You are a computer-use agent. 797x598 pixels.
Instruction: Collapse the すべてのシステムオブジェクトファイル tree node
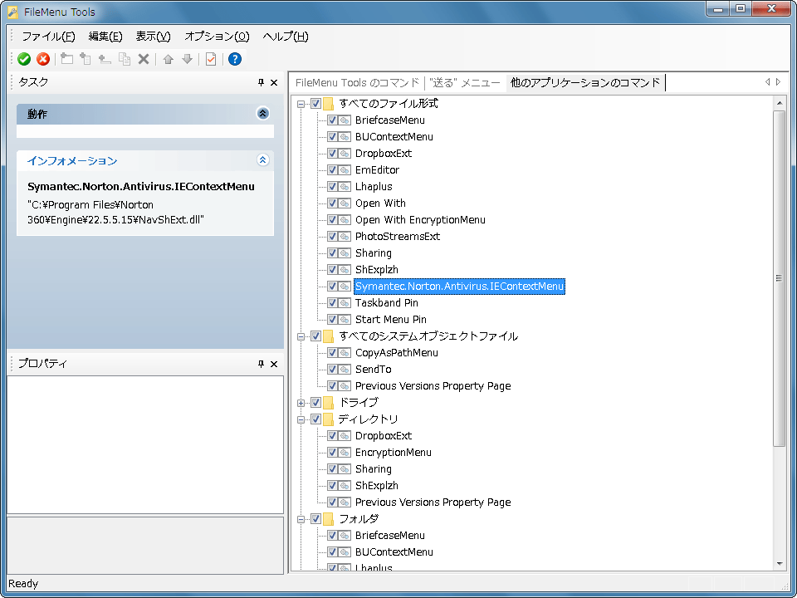coord(301,336)
